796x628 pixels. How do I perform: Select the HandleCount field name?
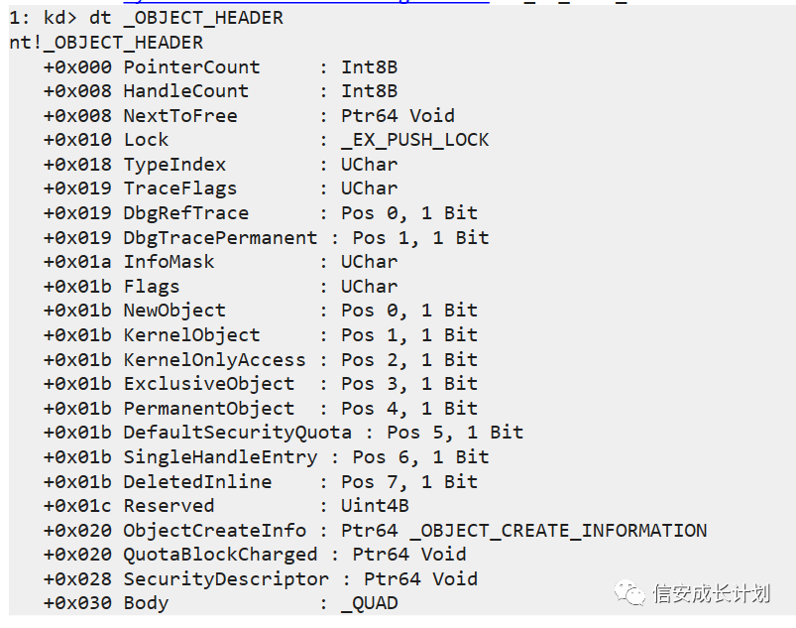point(185,91)
